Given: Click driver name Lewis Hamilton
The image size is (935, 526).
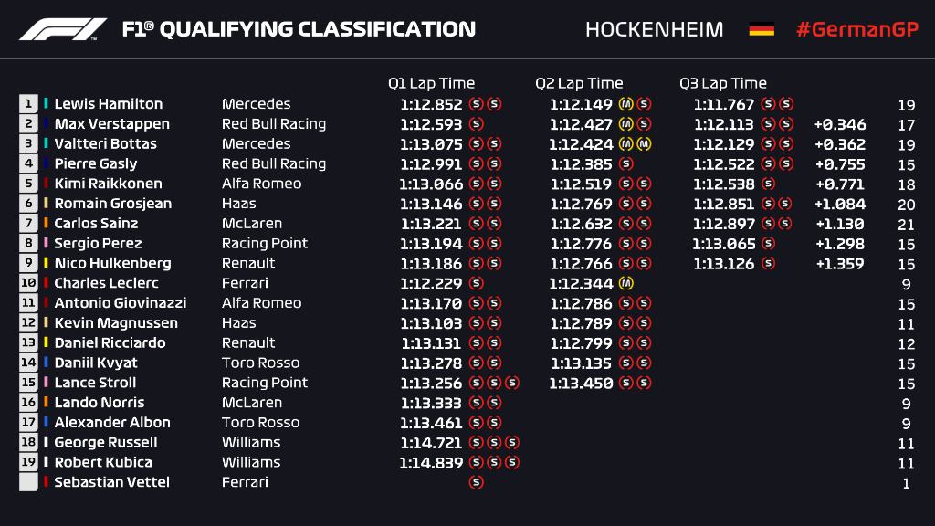Looking at the screenshot, I should [108, 104].
